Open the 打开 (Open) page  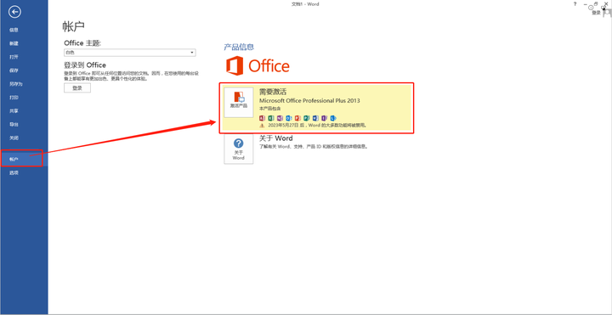14,57
